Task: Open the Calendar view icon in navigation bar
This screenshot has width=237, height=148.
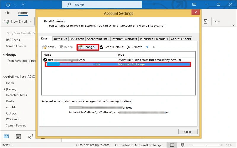Action: click(x=18, y=136)
